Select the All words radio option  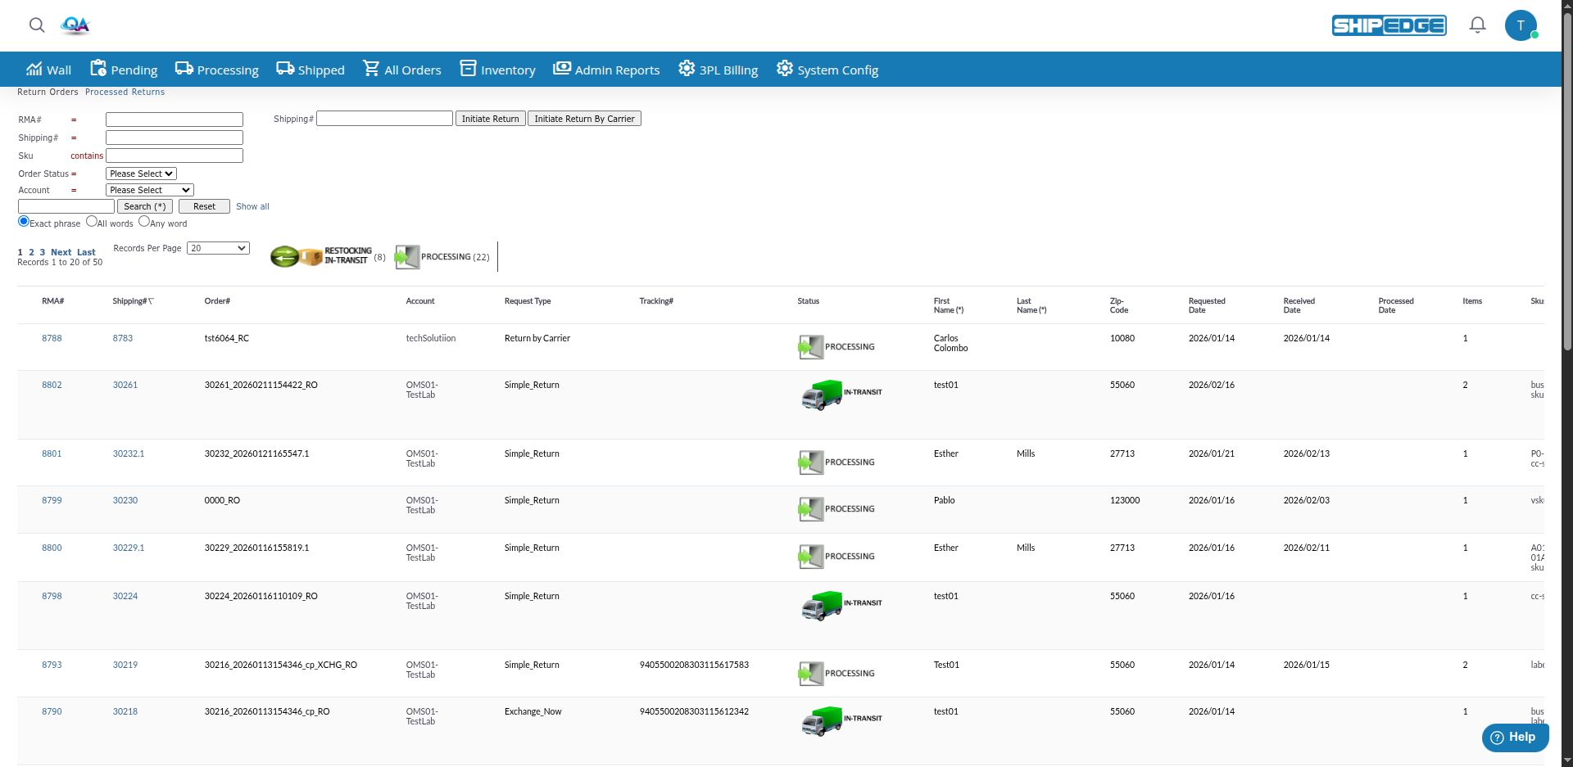coord(91,222)
